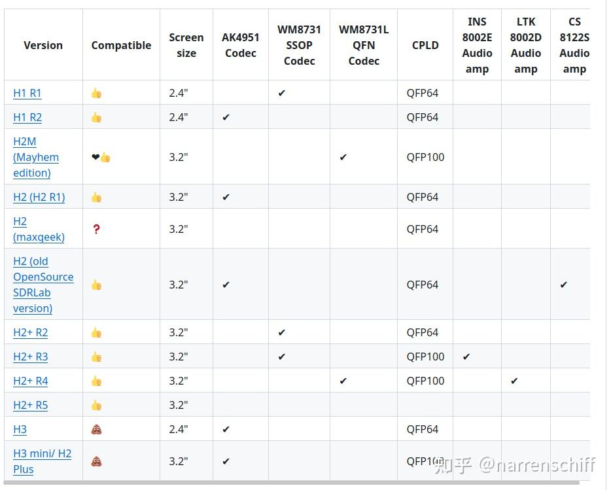Follow the H2+ R4 version link
Image resolution: width=611 pixels, height=490 pixels.
pos(31,381)
